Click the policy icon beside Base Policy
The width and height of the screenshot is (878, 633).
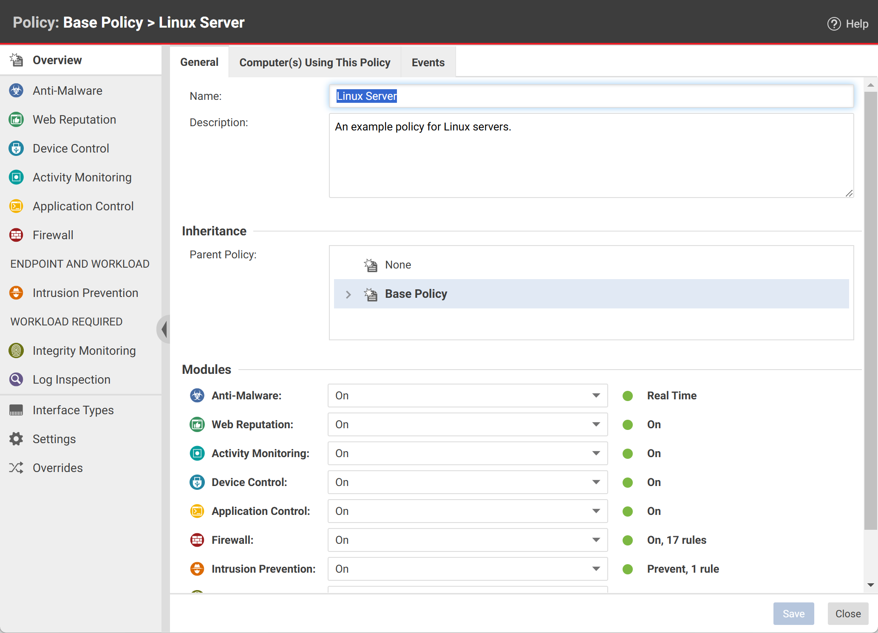click(x=371, y=294)
